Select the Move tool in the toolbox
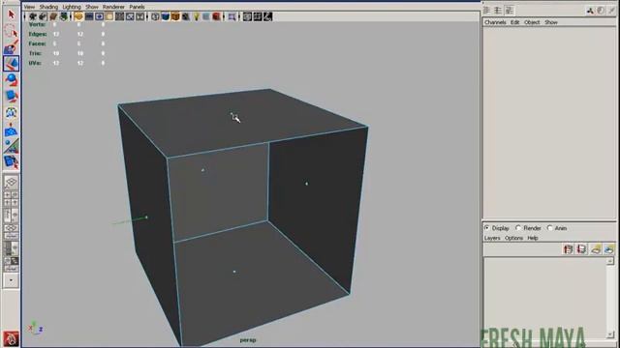The image size is (620, 348). (x=11, y=64)
